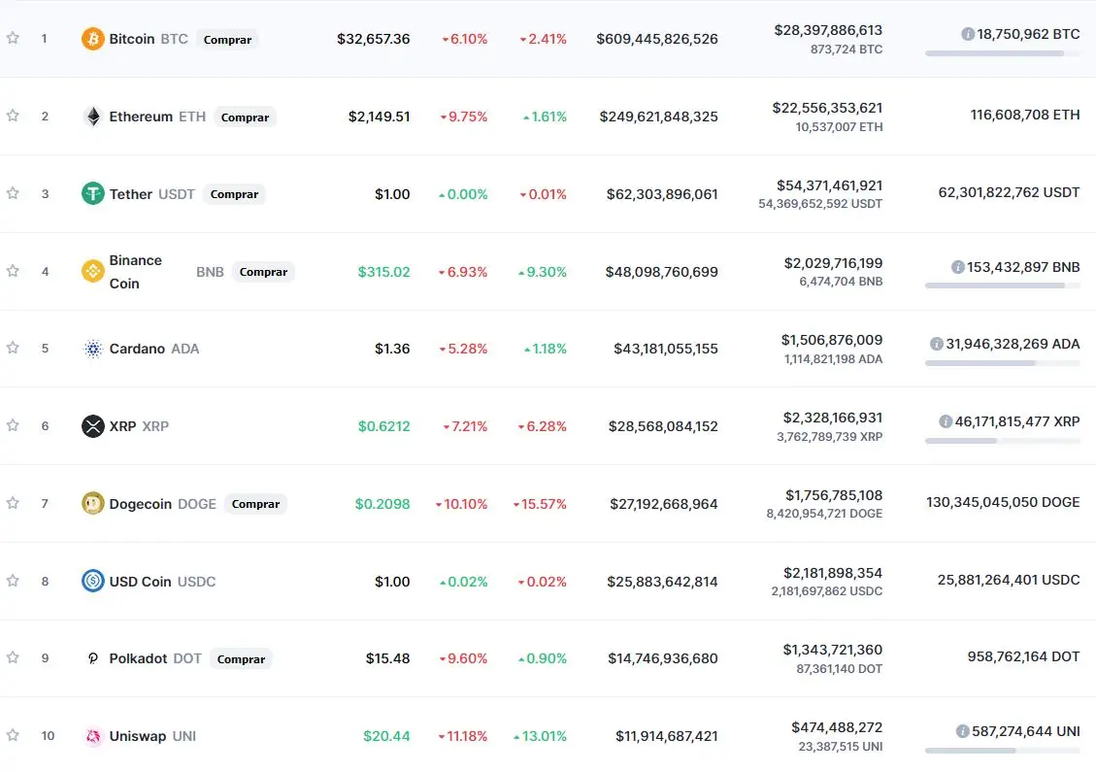Click the Tether logo icon
This screenshot has height=772, width=1096.
tap(93, 194)
